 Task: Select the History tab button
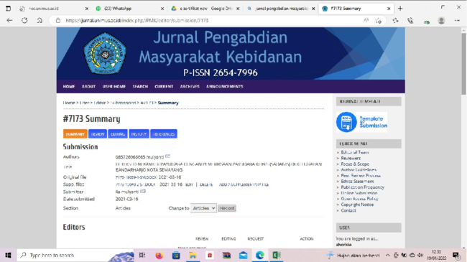click(x=139, y=134)
